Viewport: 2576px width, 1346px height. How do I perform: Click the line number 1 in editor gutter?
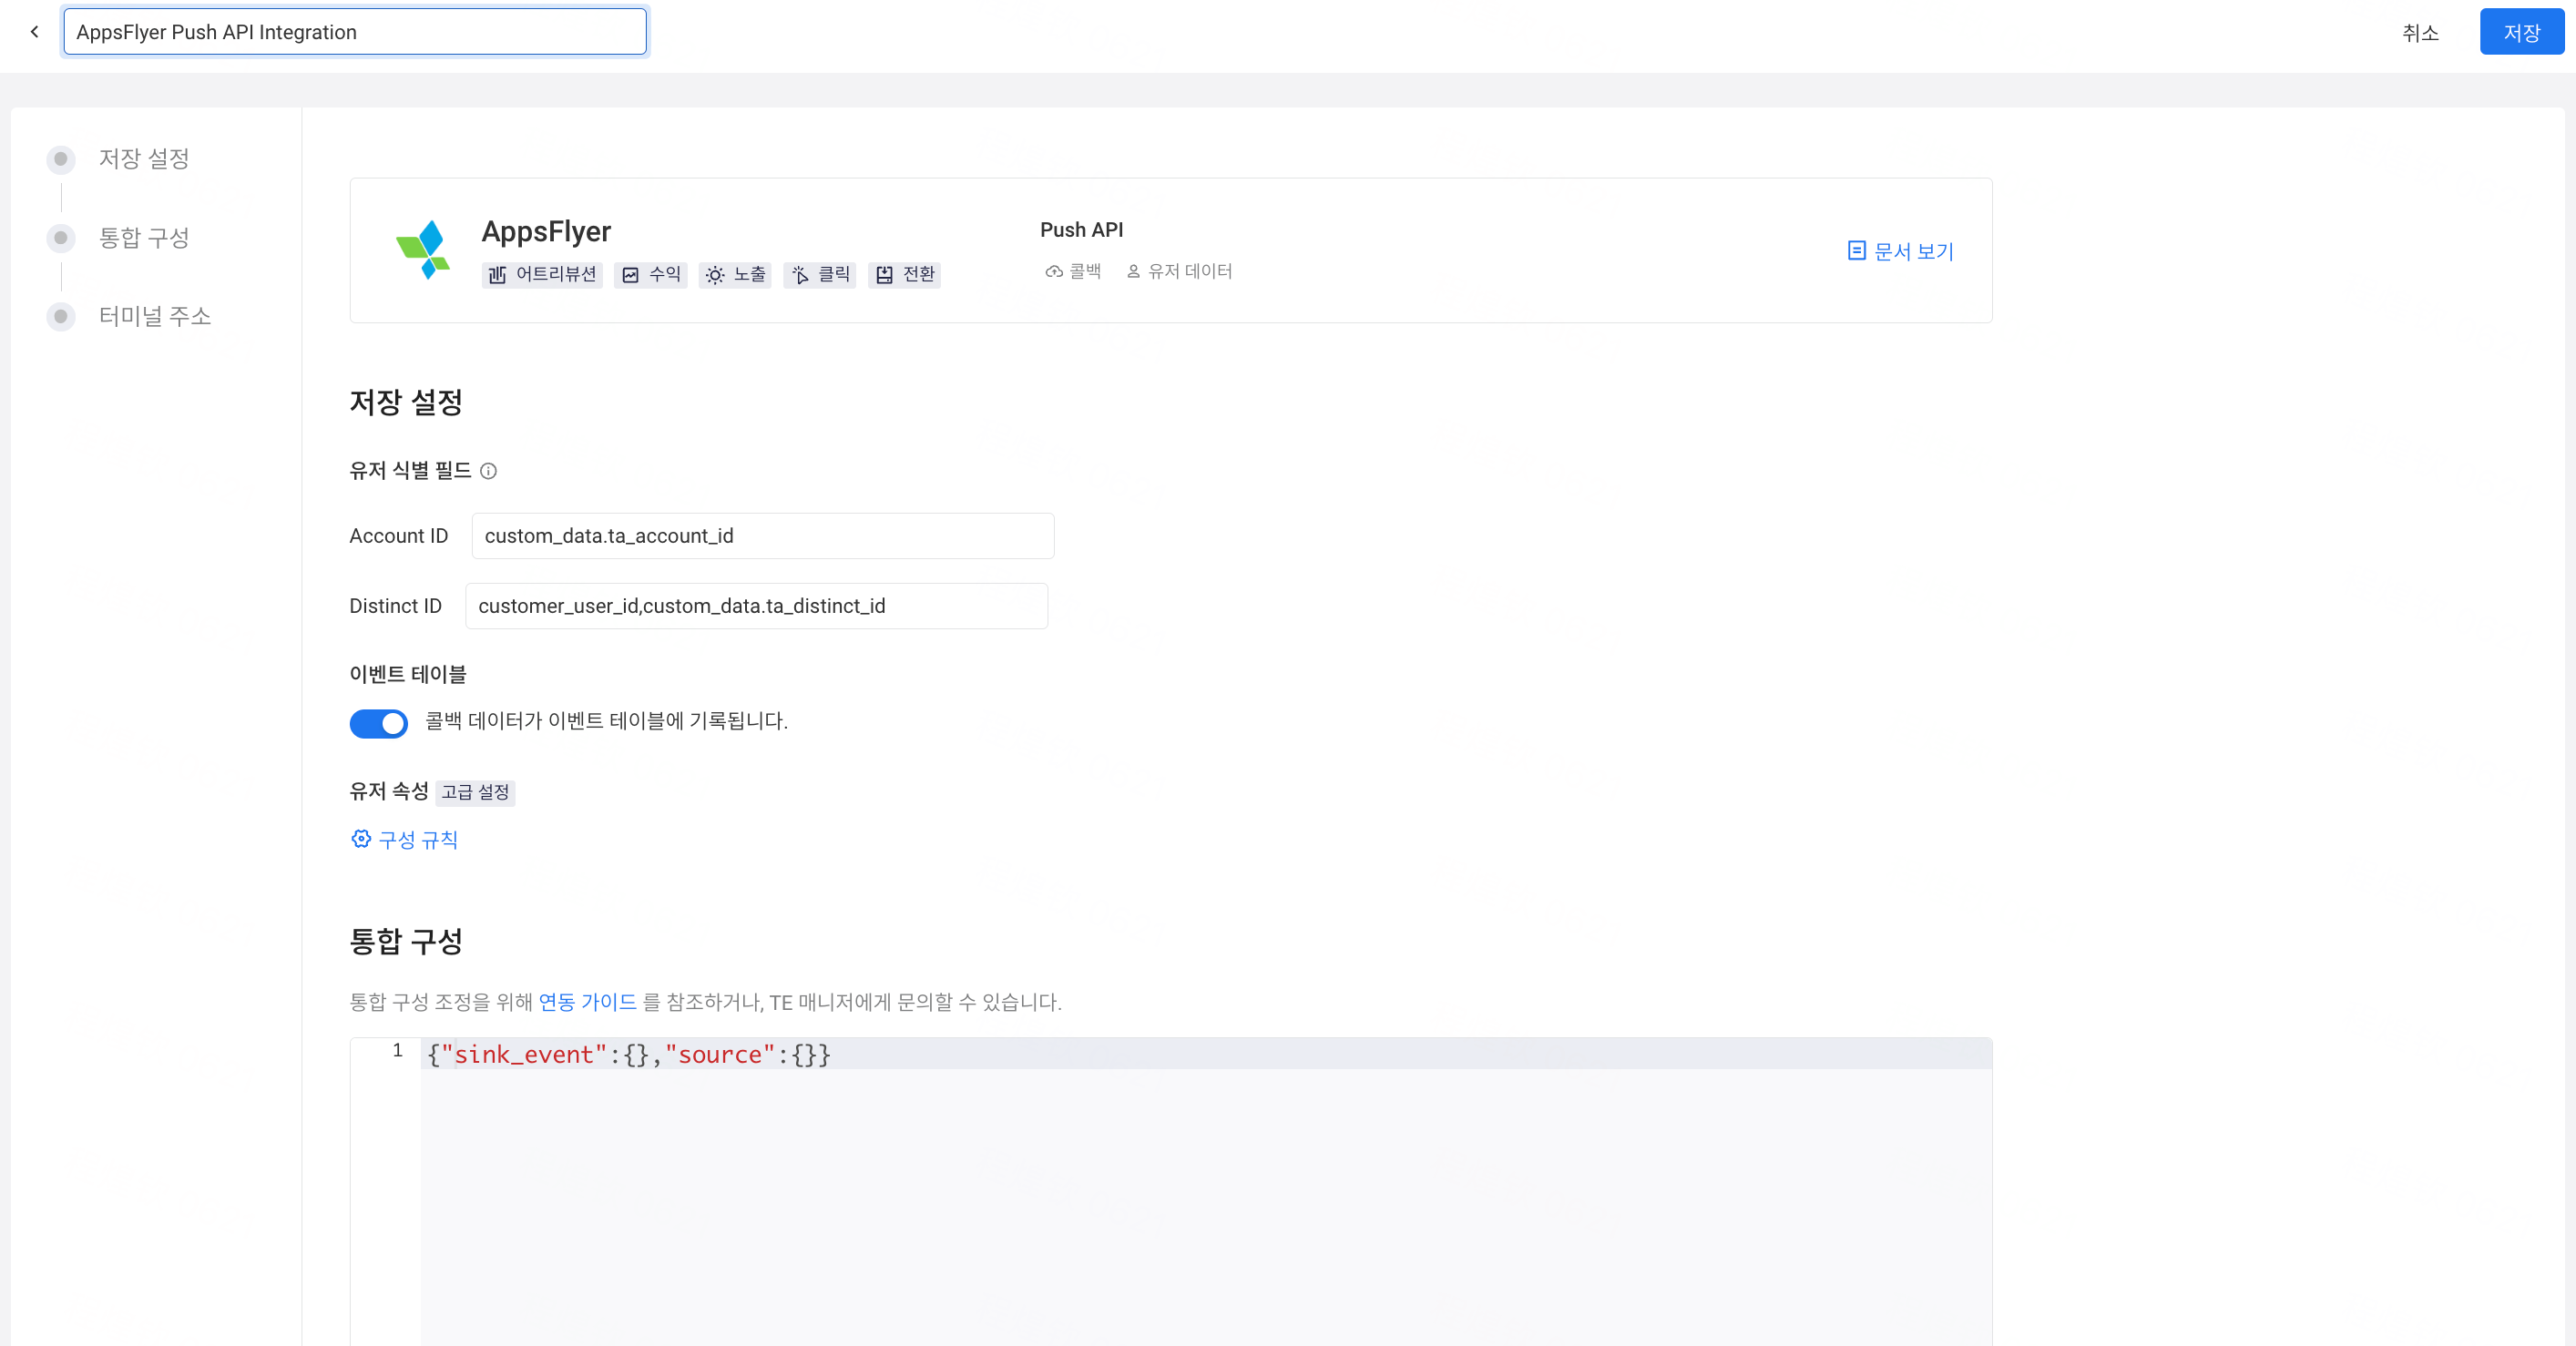(x=398, y=1051)
